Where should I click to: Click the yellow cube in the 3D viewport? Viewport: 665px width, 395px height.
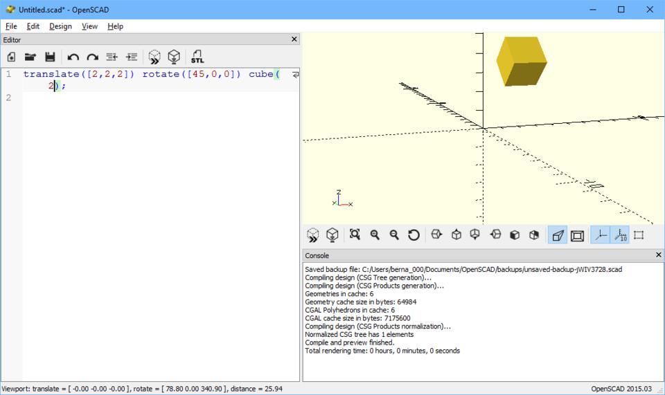[x=521, y=61]
